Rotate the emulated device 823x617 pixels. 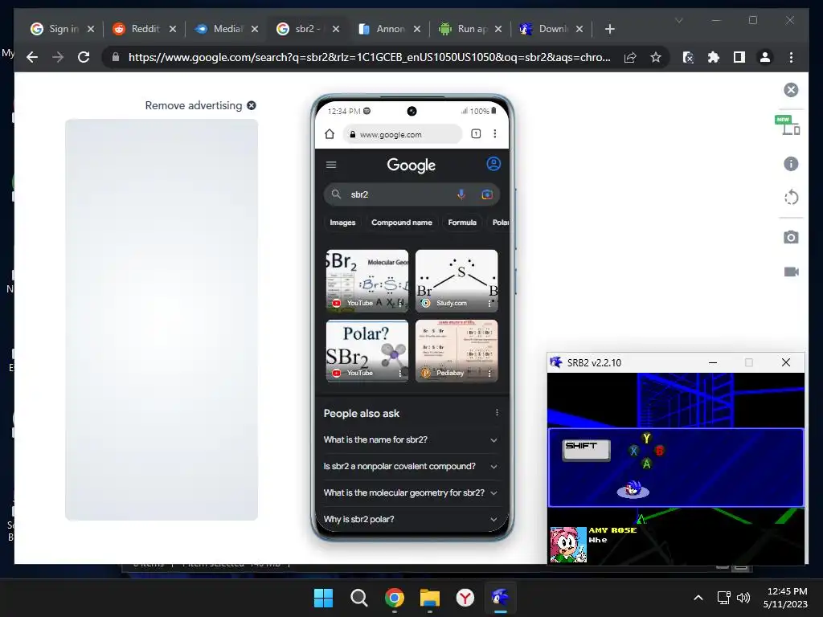tap(791, 198)
